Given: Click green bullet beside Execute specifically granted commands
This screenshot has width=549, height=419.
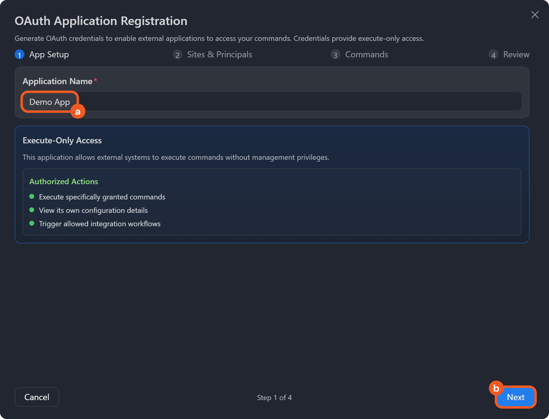Looking at the screenshot, I should (32, 197).
